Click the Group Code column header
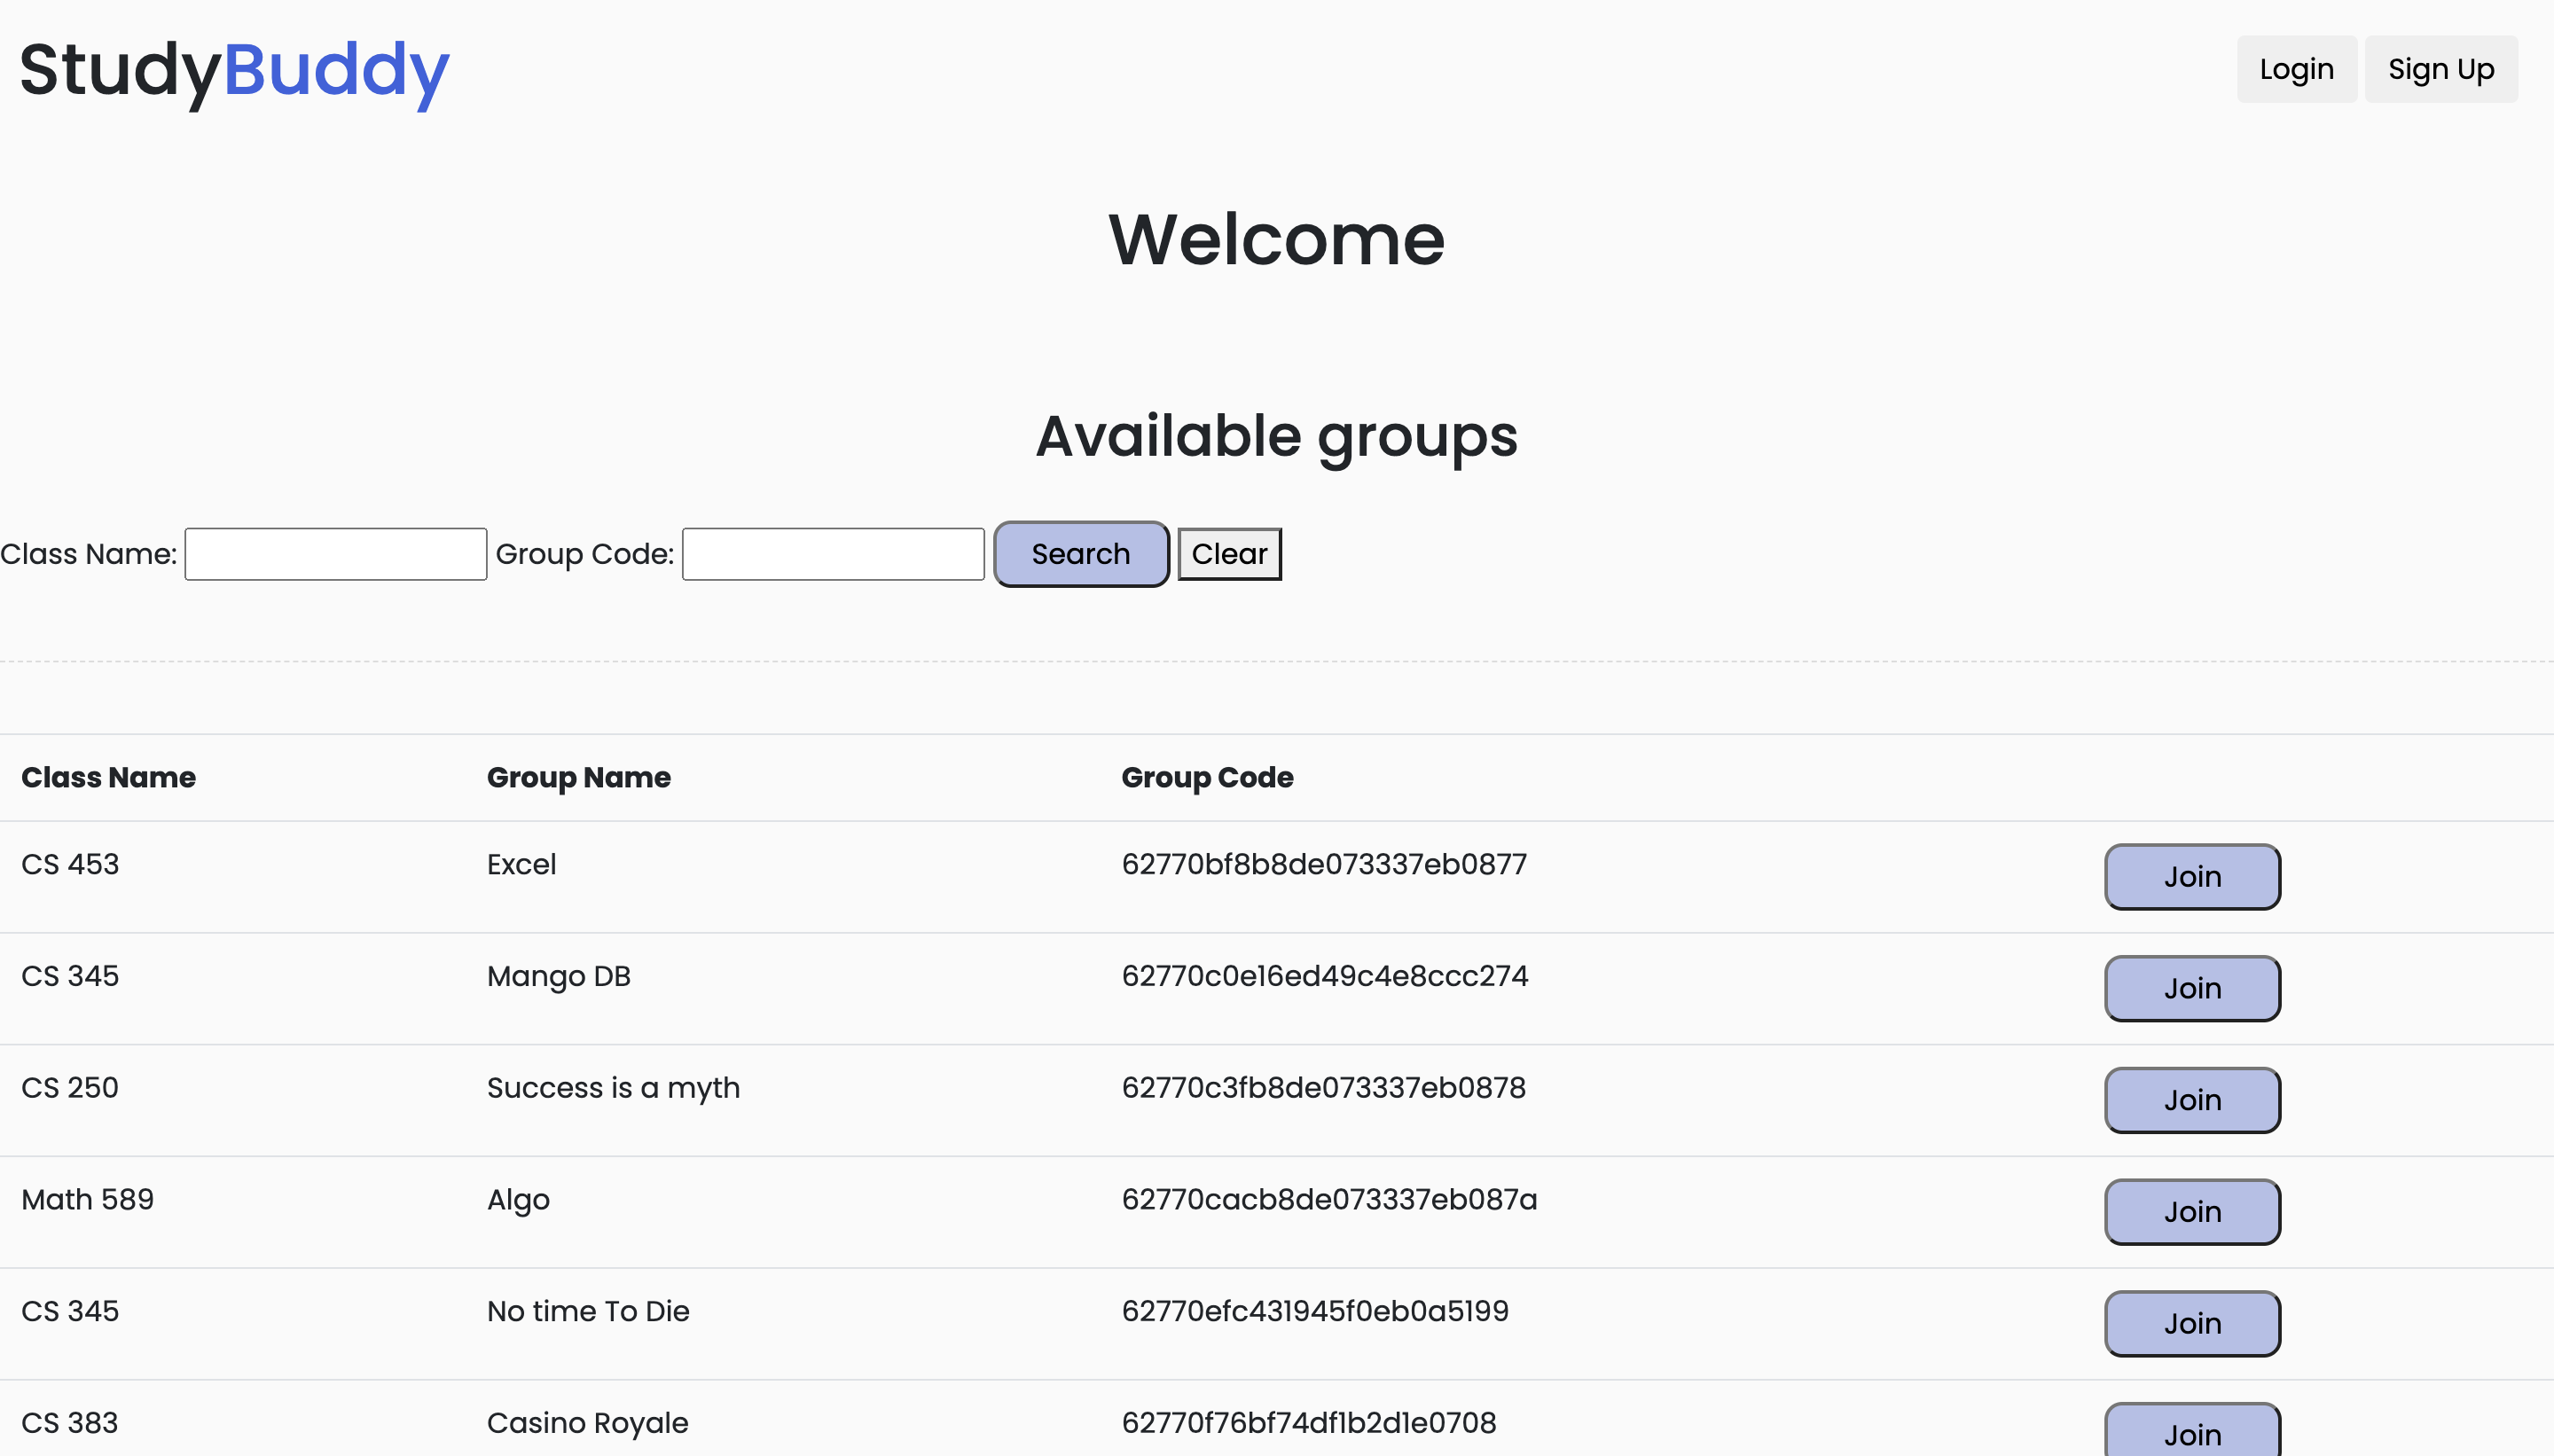This screenshot has width=2554, height=1456. [x=1206, y=777]
